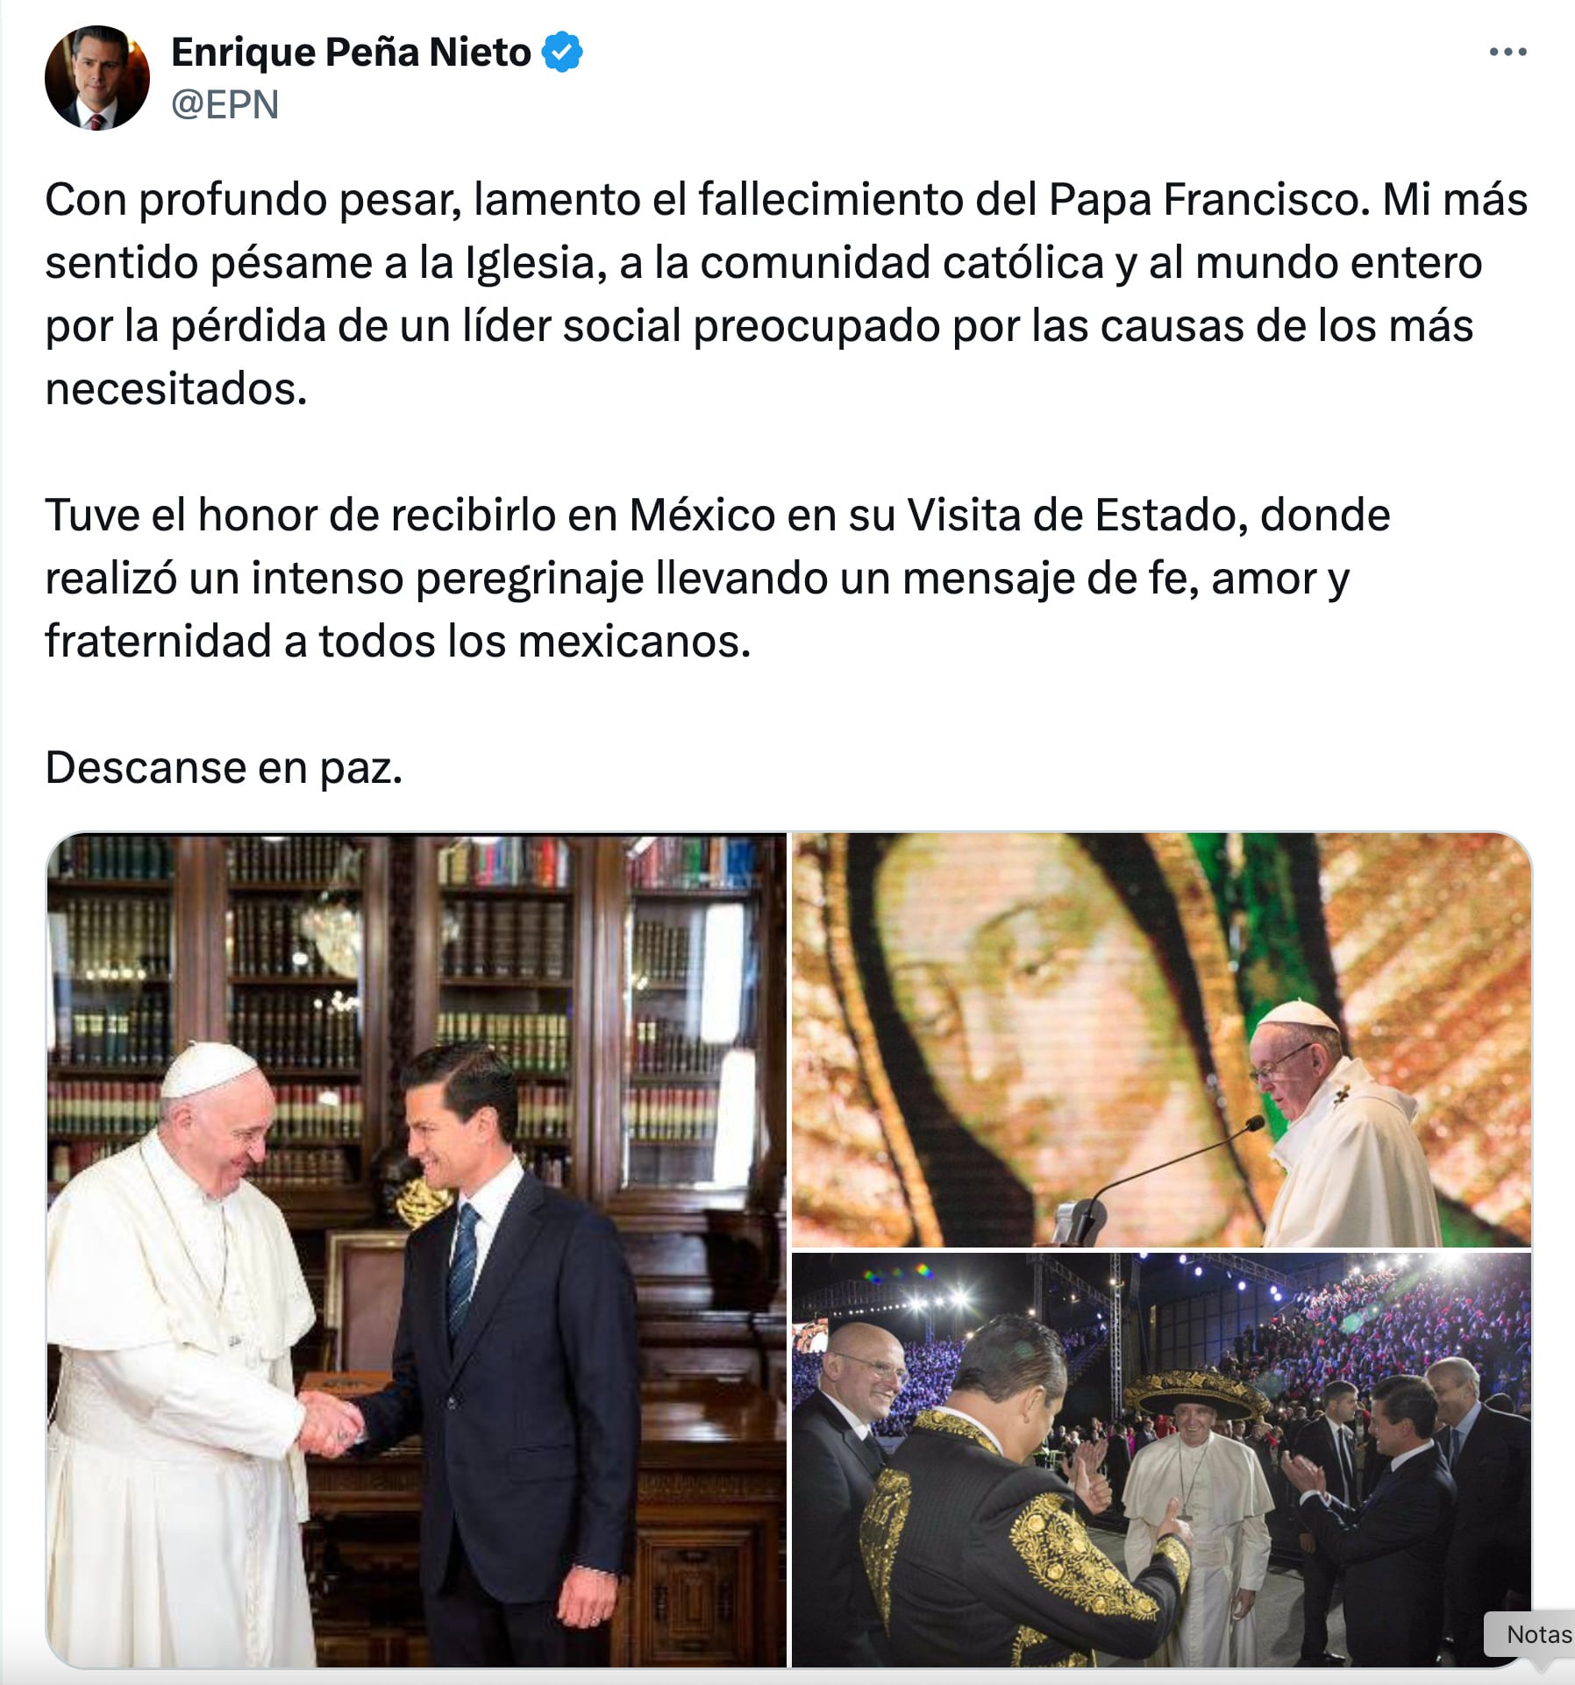1575x1685 pixels.
Task: Click the "Descanse en paz." closing line
Action: (224, 768)
